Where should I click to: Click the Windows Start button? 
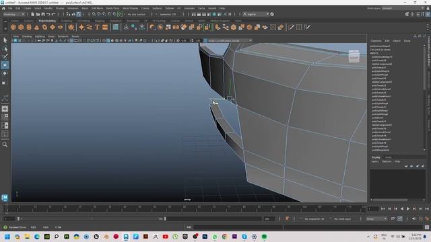pos(7,237)
